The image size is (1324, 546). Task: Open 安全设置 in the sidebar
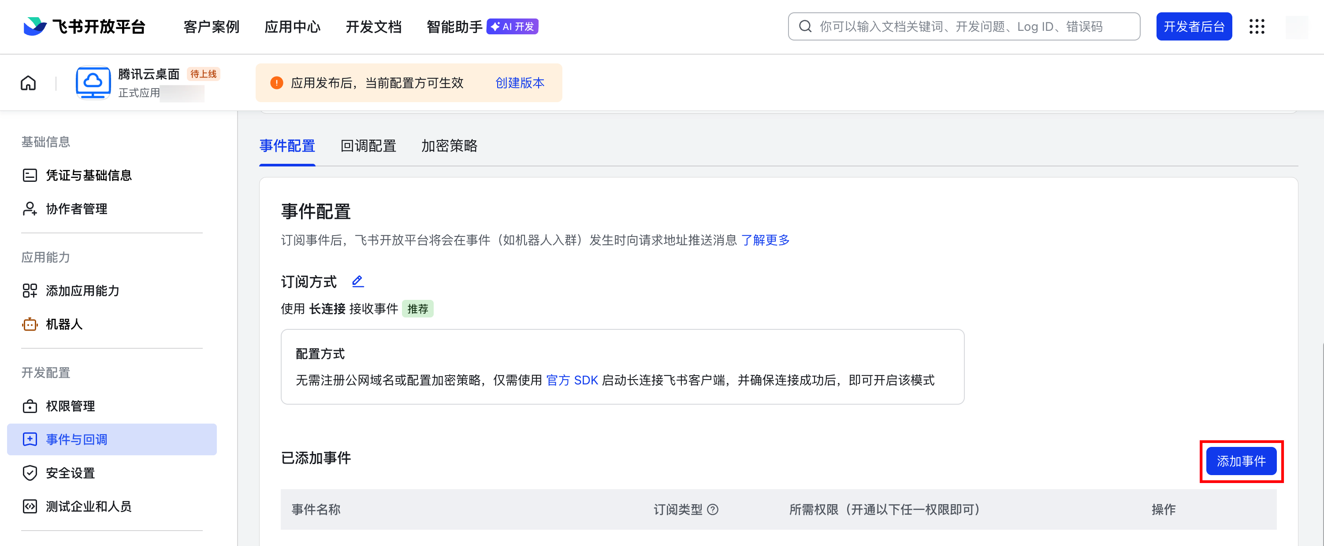tap(70, 473)
